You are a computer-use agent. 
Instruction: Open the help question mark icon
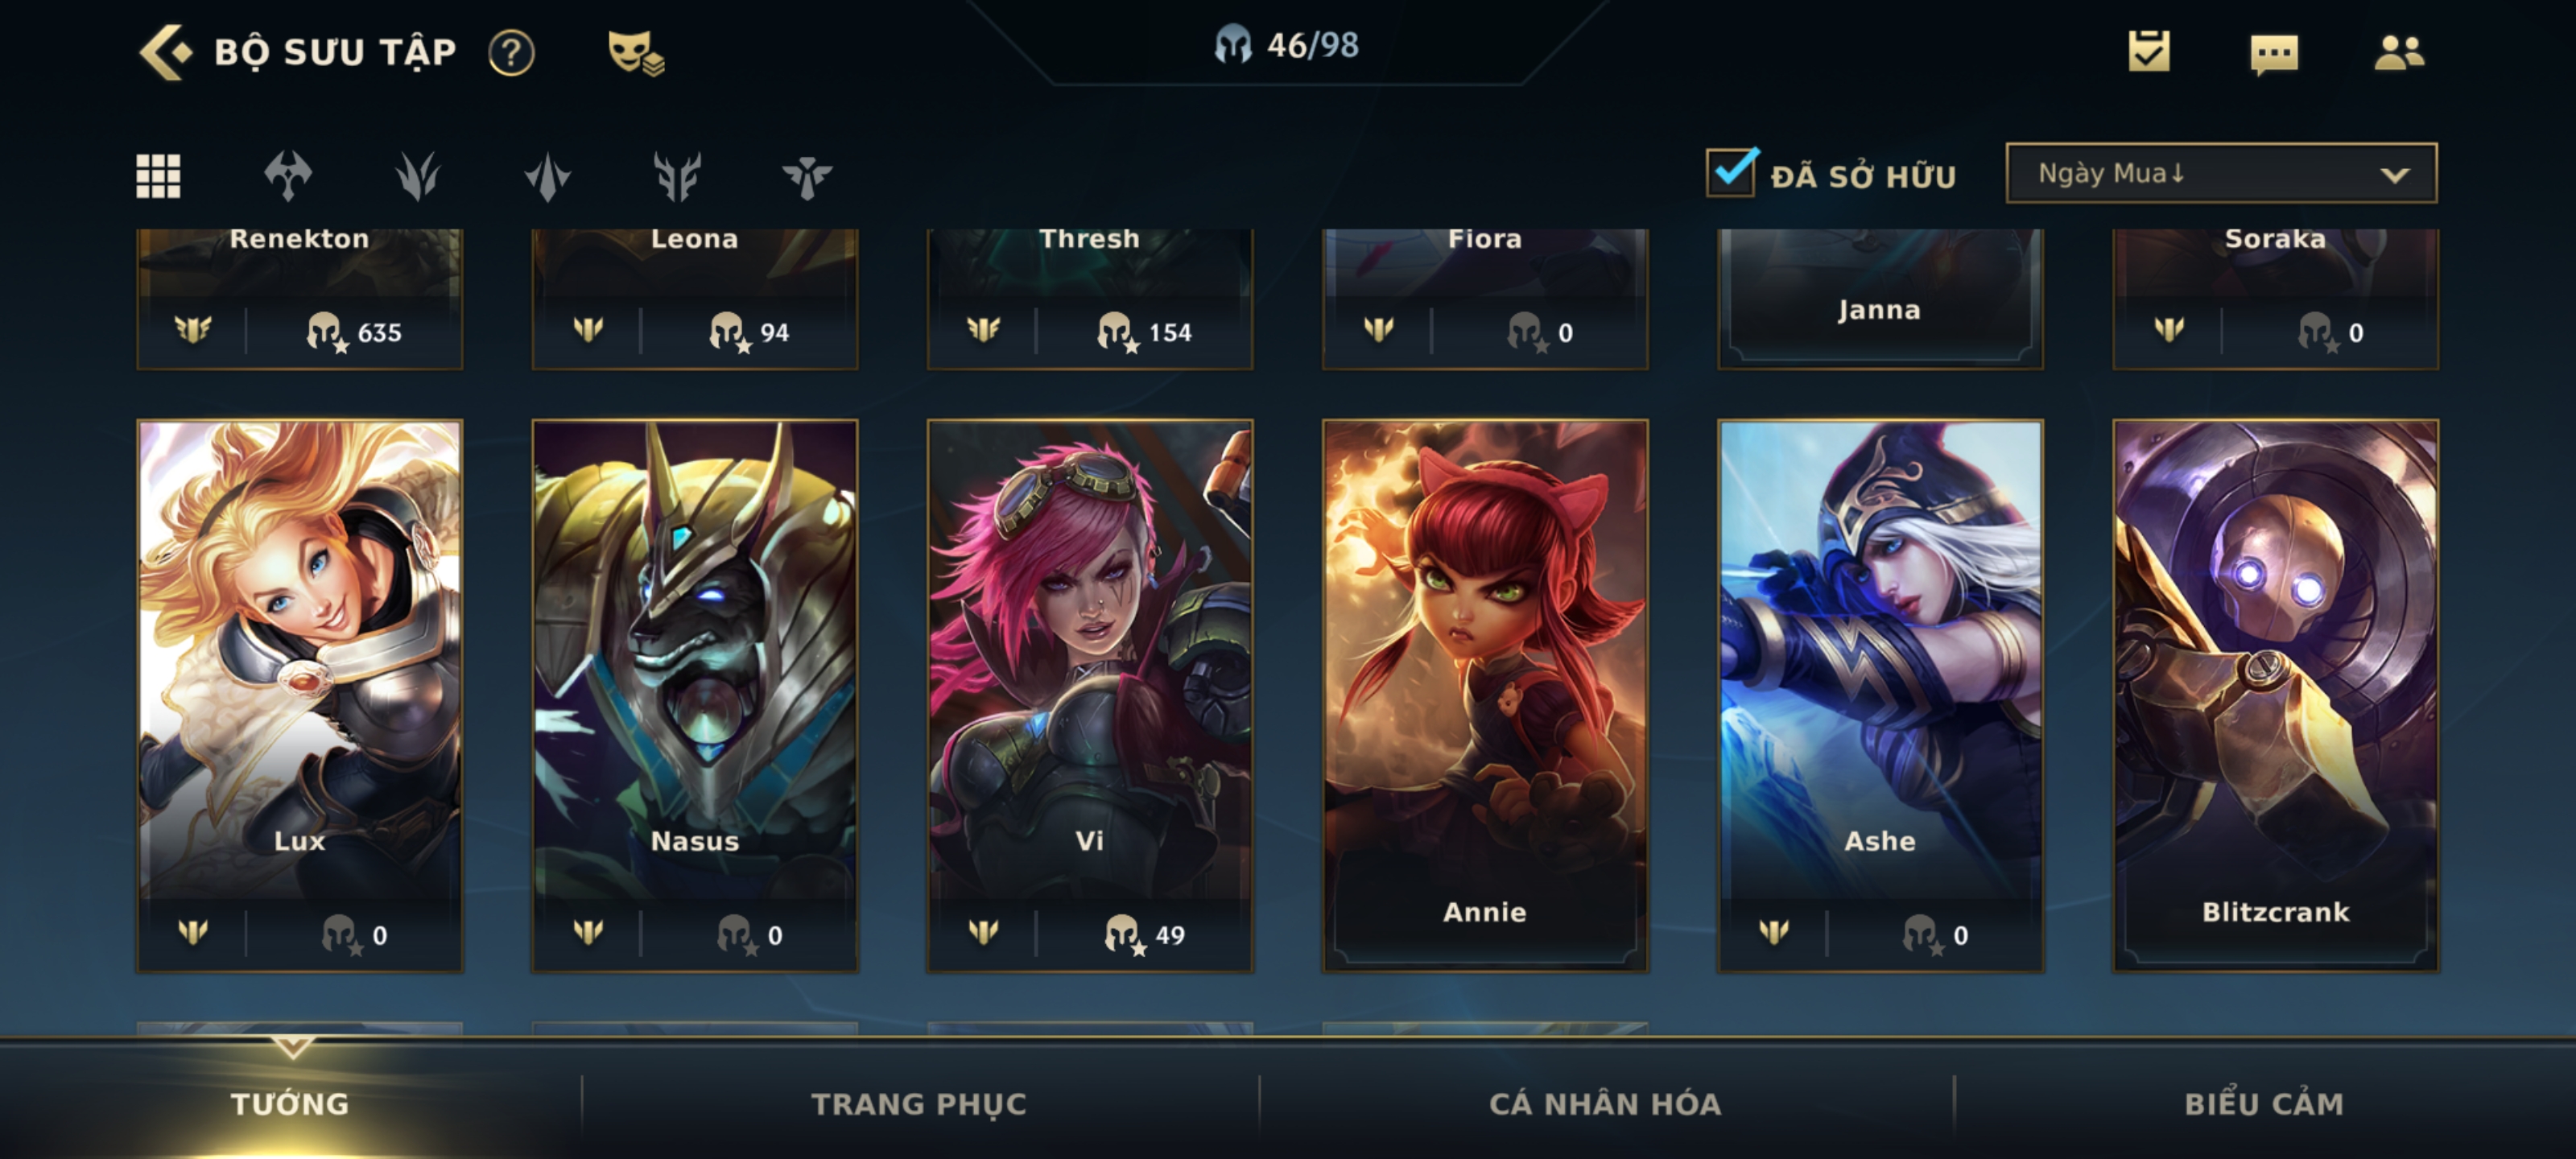[x=511, y=52]
